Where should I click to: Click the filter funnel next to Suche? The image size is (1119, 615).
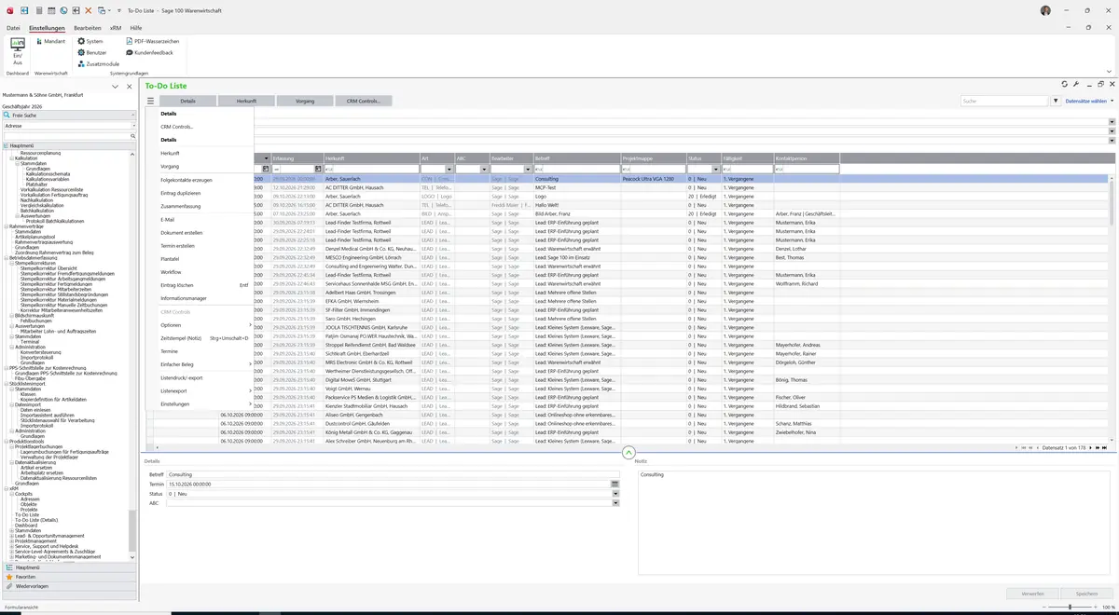pyautogui.click(x=1056, y=101)
